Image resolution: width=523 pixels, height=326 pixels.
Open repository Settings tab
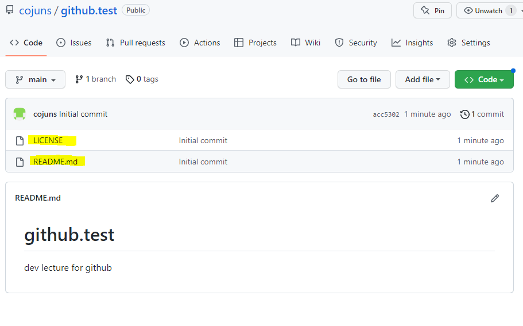[x=468, y=43]
